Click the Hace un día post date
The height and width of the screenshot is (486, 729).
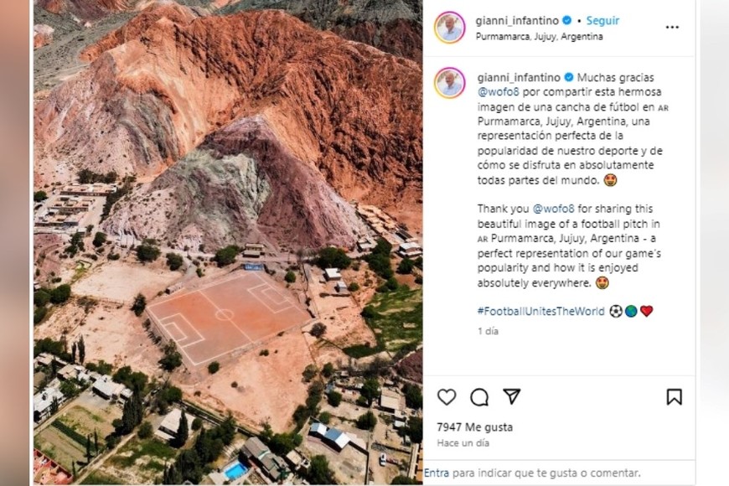pos(463,443)
